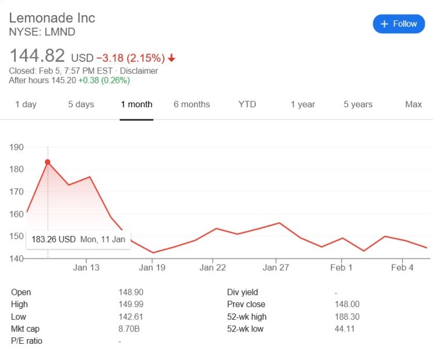This screenshot has width=433, height=349.
Task: Click the red data point on Jan 11
Action: (47, 162)
